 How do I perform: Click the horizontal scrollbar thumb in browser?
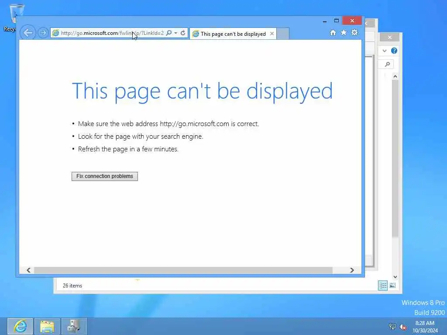coord(183,270)
